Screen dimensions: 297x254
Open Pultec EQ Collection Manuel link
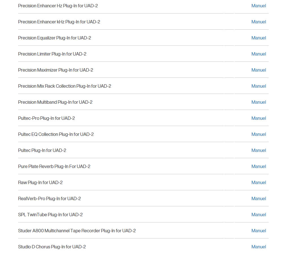pos(259,134)
